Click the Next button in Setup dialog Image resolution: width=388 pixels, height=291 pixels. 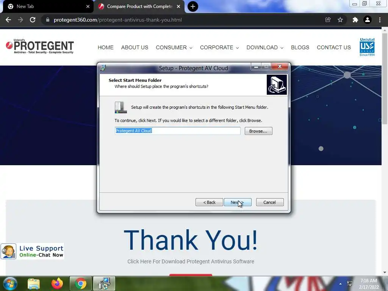[x=238, y=202]
